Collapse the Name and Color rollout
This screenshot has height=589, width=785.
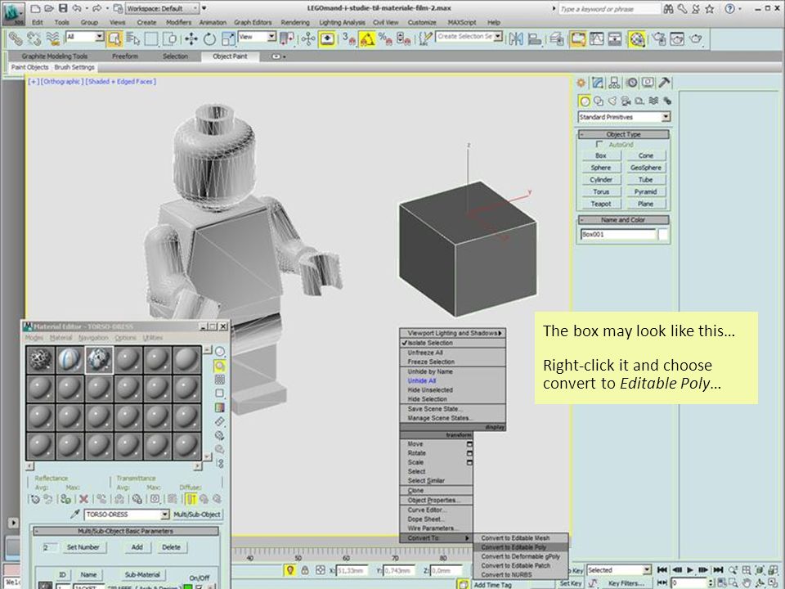tap(623, 220)
